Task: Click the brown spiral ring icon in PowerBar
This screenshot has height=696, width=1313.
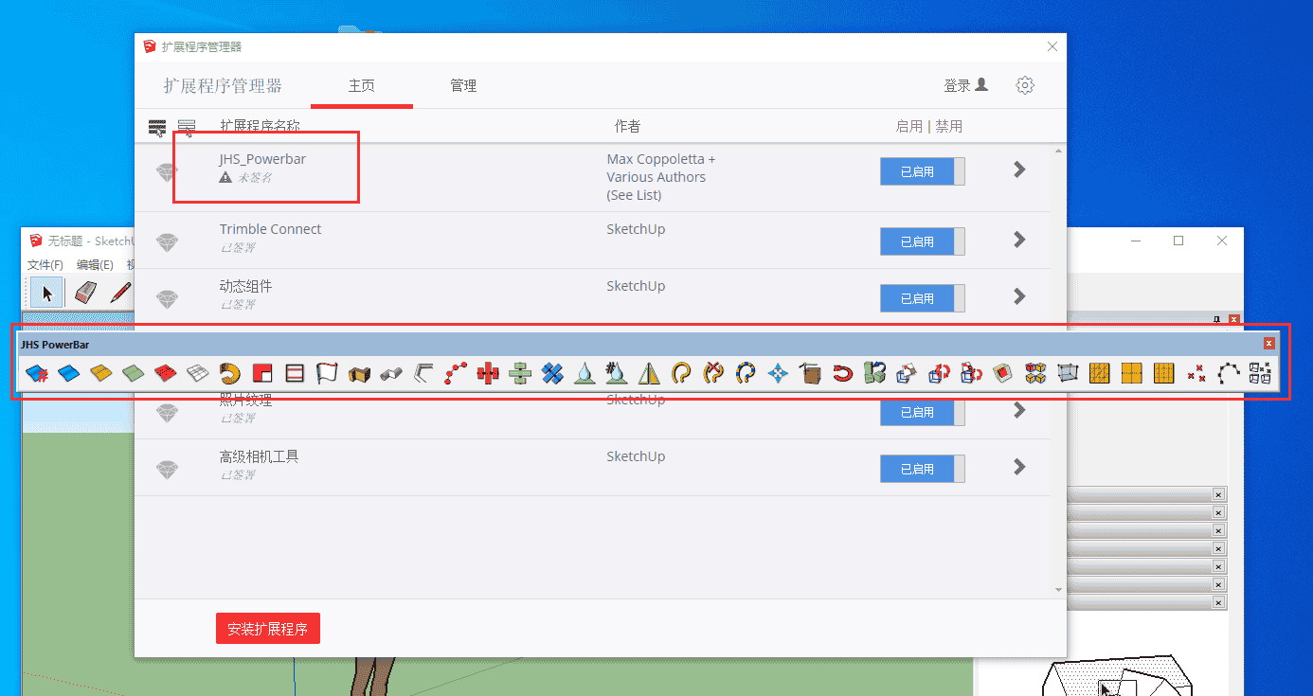Action: click(230, 373)
